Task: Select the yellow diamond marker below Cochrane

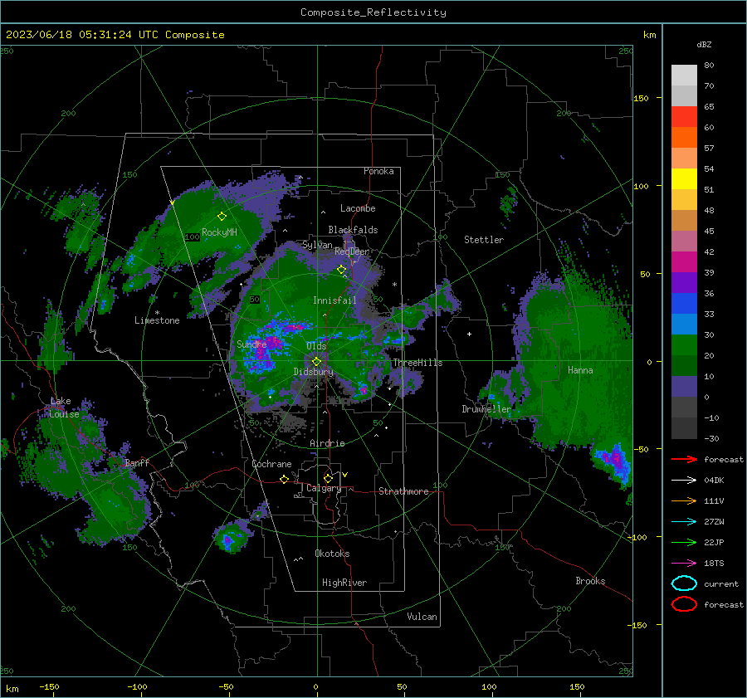Action: pos(285,479)
